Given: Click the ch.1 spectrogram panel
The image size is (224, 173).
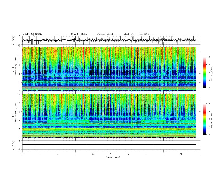Looking at the screenshot, I should click(x=109, y=69).
